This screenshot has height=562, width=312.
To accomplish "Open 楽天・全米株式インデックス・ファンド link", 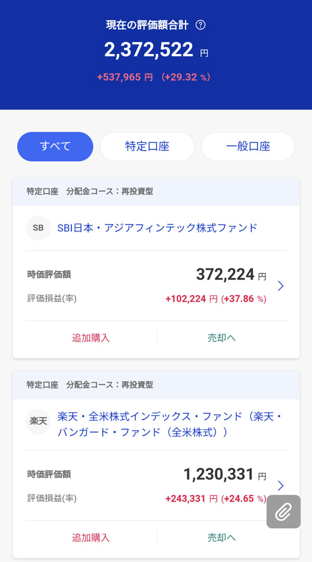I will tap(169, 424).
